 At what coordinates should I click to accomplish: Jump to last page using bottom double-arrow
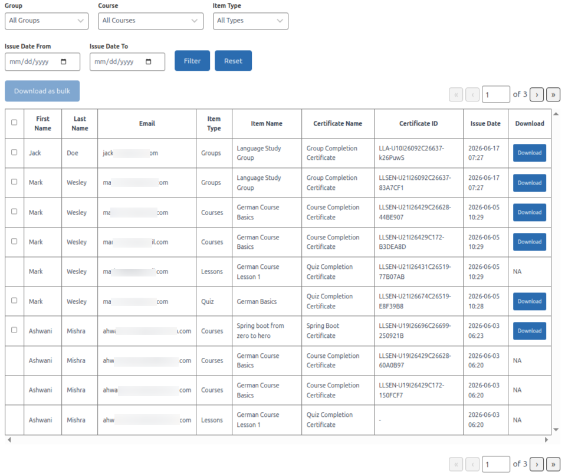(553, 465)
